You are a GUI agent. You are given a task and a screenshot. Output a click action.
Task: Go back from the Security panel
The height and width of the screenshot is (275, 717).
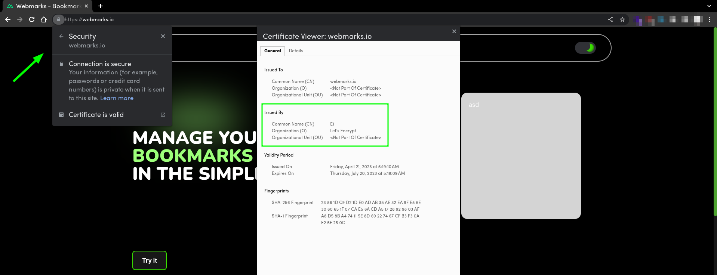(x=61, y=36)
